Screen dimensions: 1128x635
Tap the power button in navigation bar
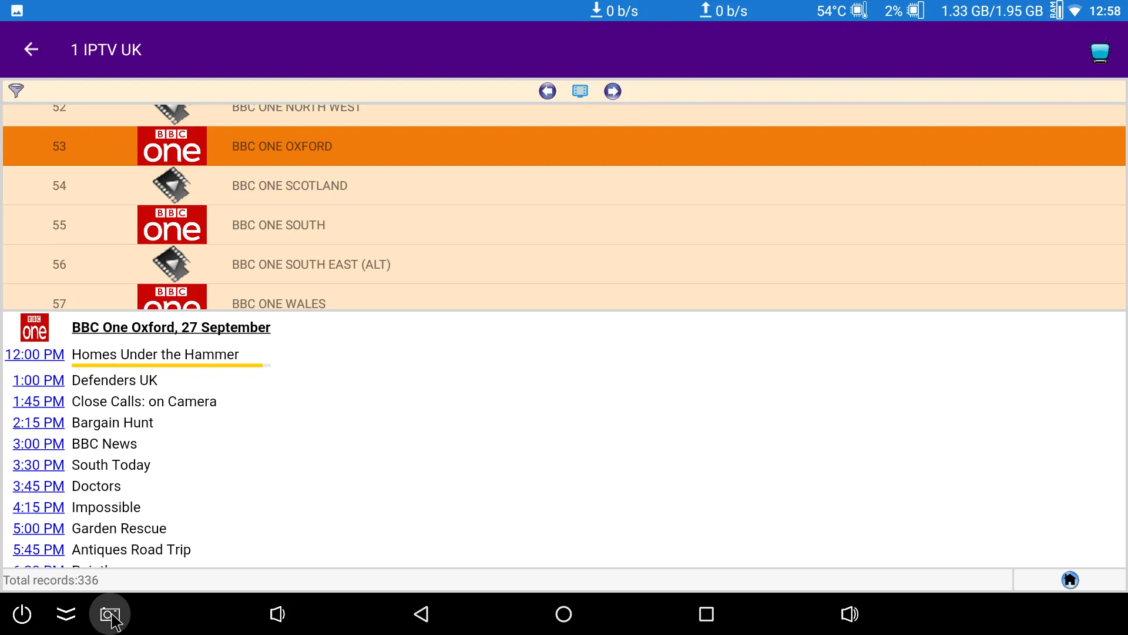(x=22, y=614)
